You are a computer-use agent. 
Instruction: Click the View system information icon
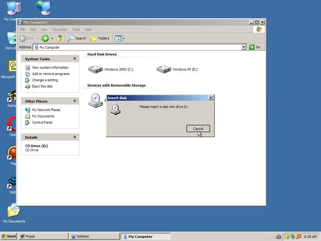[28, 68]
